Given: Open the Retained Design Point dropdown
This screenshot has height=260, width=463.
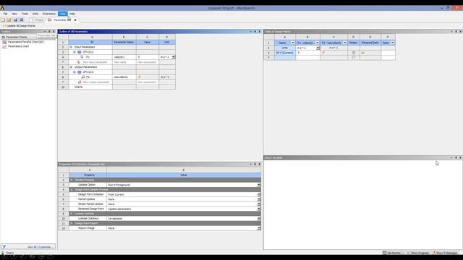Looking at the screenshot, I should point(259,209).
